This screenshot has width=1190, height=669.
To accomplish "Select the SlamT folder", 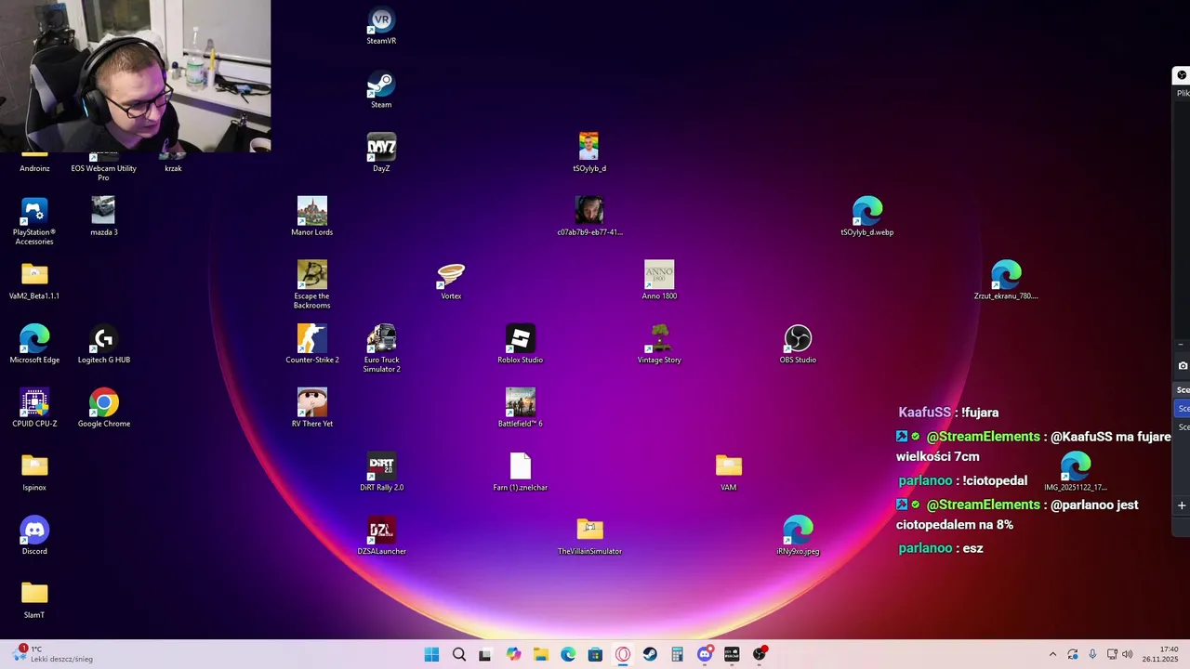I will [34, 600].
